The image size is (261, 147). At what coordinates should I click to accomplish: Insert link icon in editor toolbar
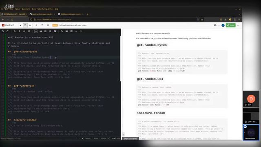pyautogui.click(x=62, y=31)
